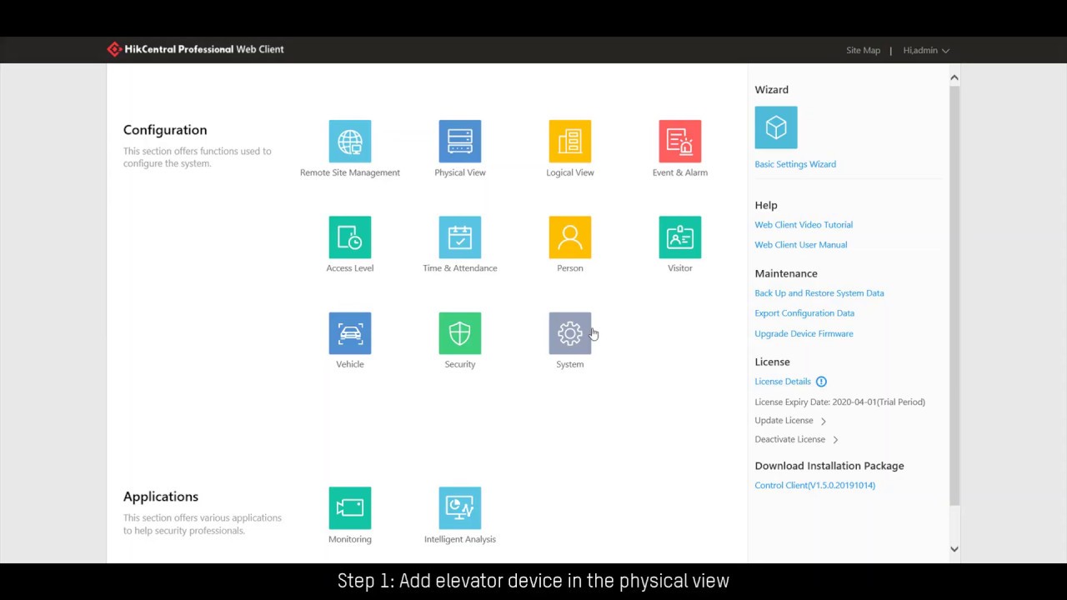Click scrollbar up arrow
This screenshot has width=1067, height=600.
click(x=954, y=77)
